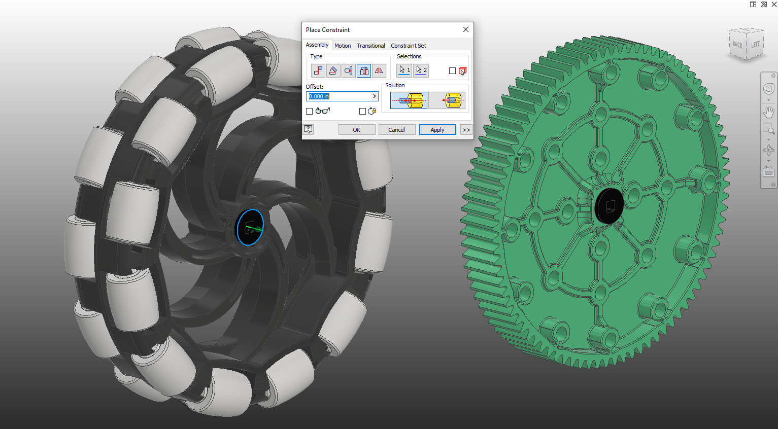Close the navigation bar
Screen dimensions: 778x429
click(773, 76)
